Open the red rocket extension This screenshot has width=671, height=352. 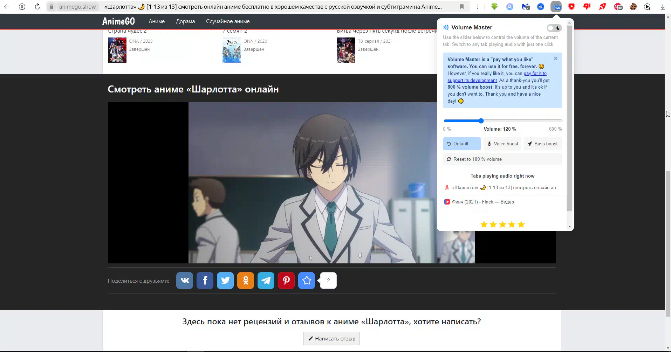point(602,7)
